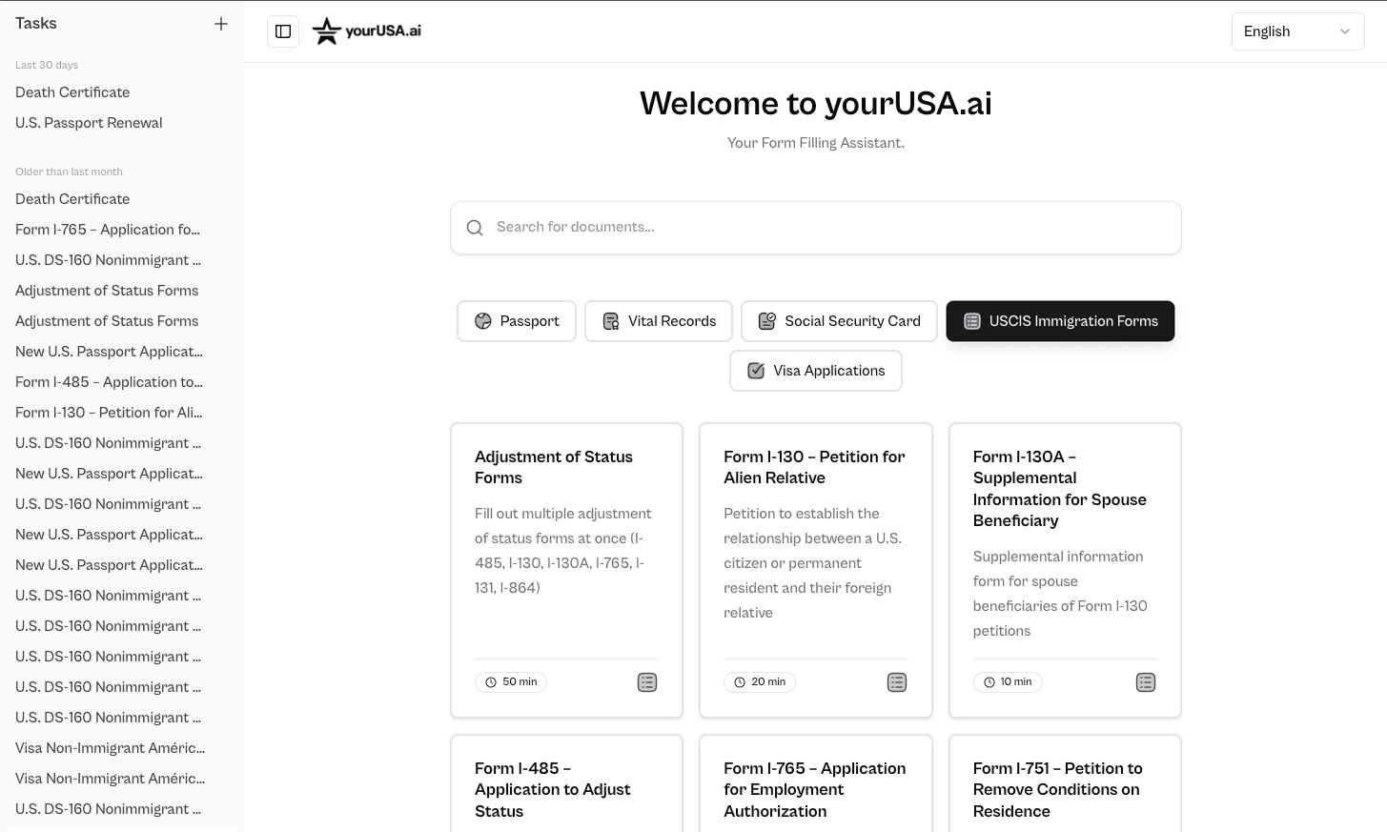Open U.S. Passport Renewal task
Viewport: 1387px width, 832px height.
tap(89, 123)
